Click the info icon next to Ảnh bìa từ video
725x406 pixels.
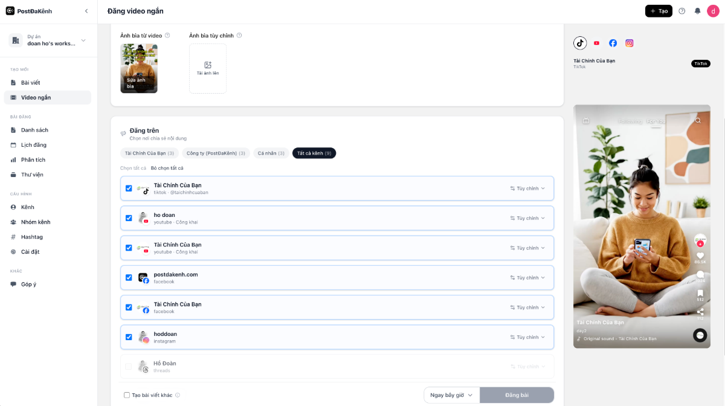pyautogui.click(x=167, y=35)
